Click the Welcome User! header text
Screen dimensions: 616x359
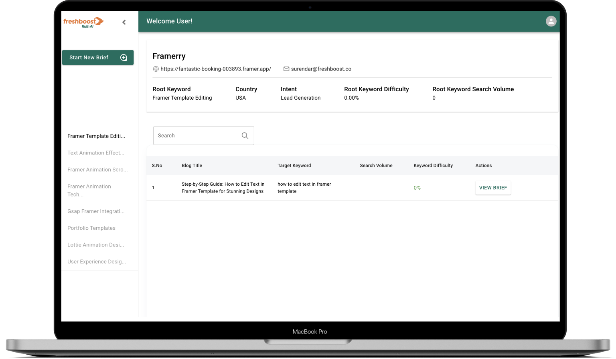tap(169, 21)
